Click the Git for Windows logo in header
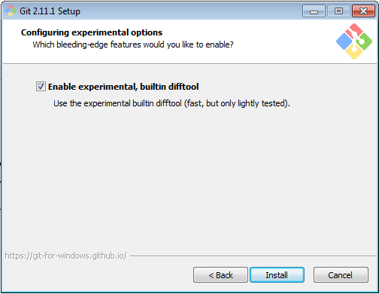The height and width of the screenshot is (294, 379). tap(354, 41)
